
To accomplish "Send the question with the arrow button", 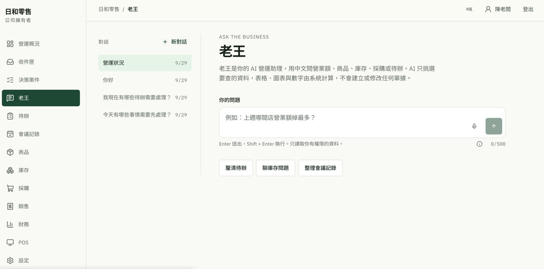I will (494, 126).
